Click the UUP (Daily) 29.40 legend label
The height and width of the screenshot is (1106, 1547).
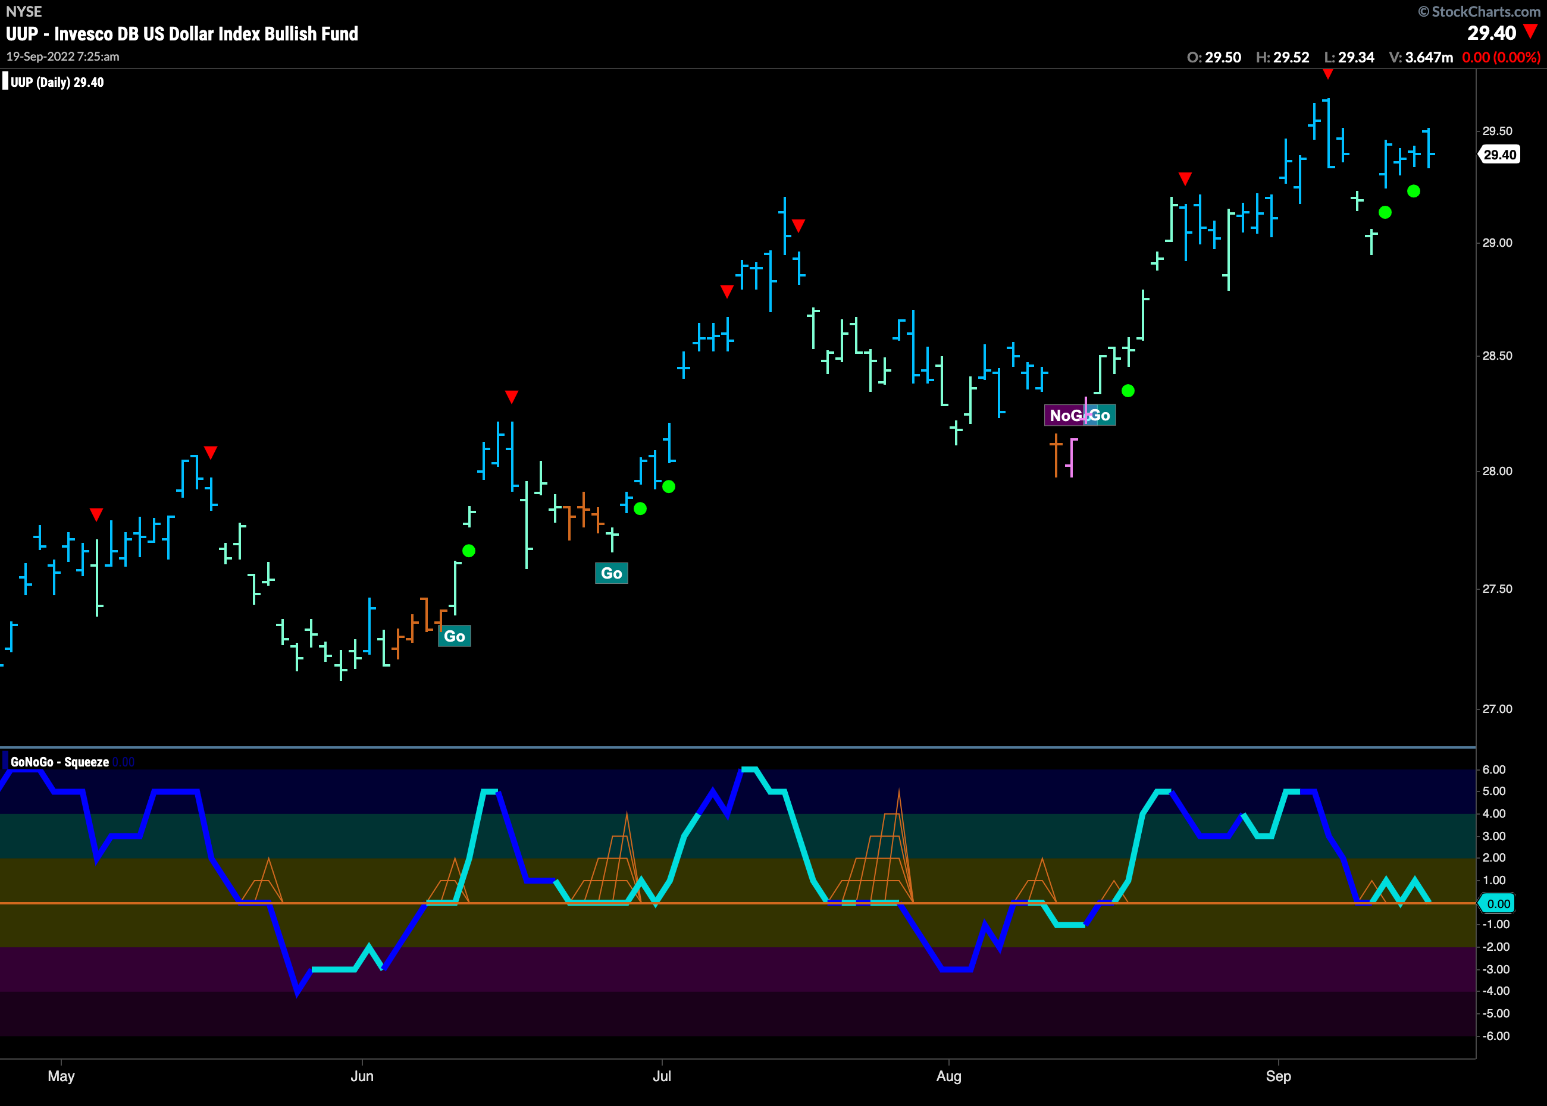pyautogui.click(x=57, y=83)
